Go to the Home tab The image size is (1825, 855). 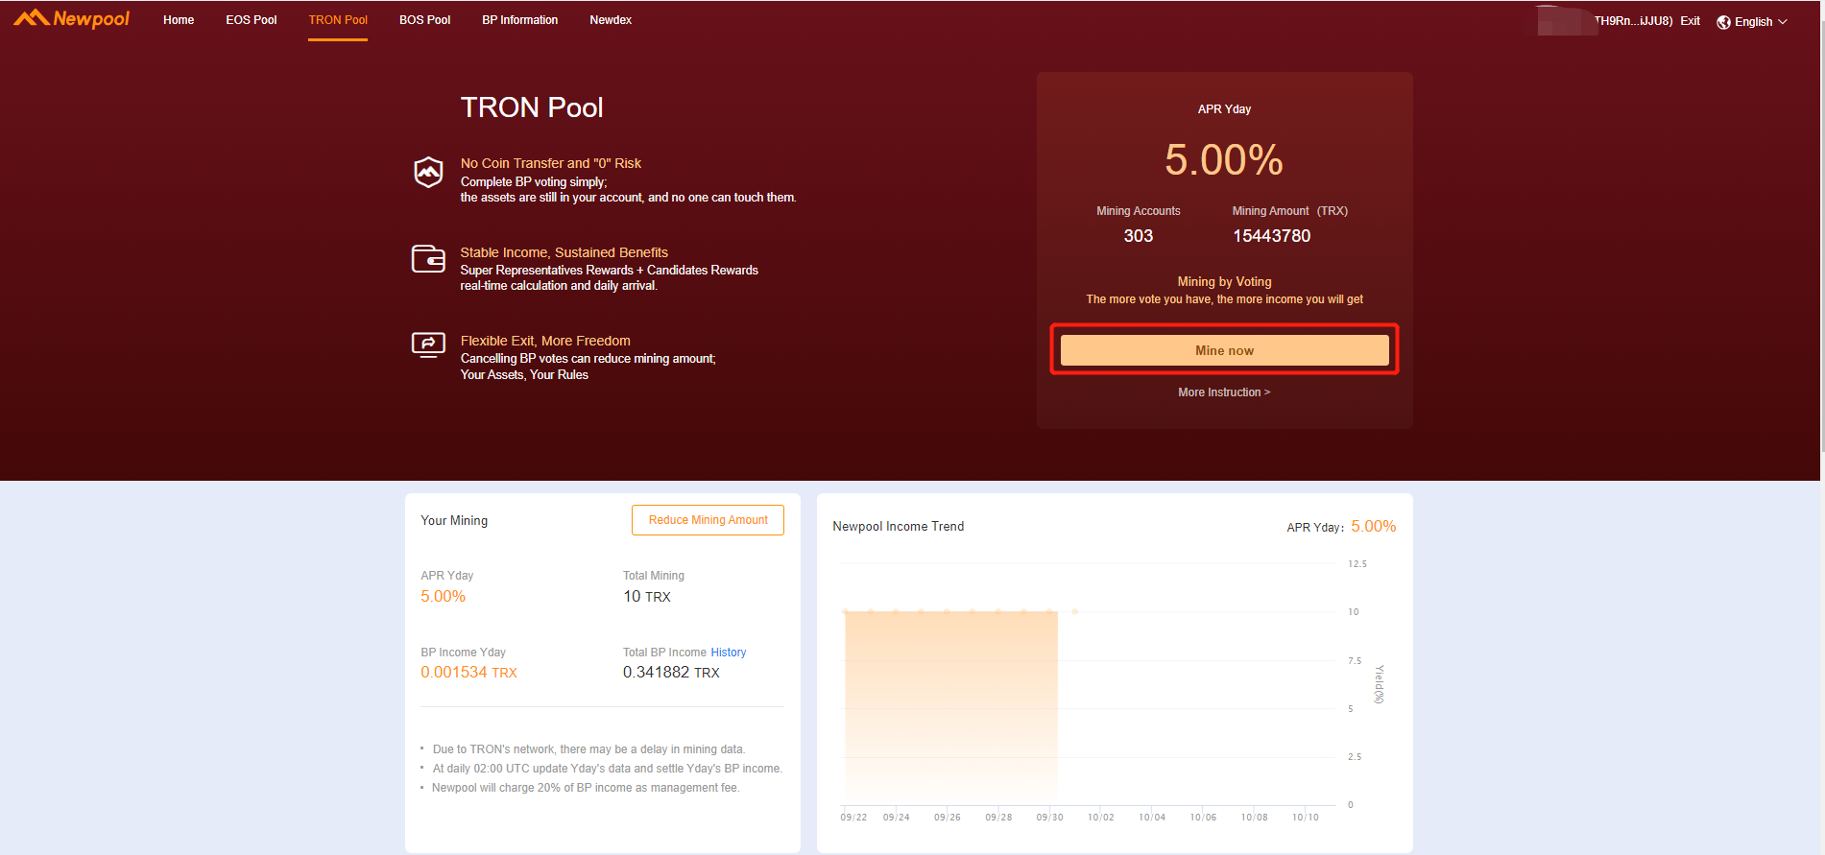click(x=179, y=20)
